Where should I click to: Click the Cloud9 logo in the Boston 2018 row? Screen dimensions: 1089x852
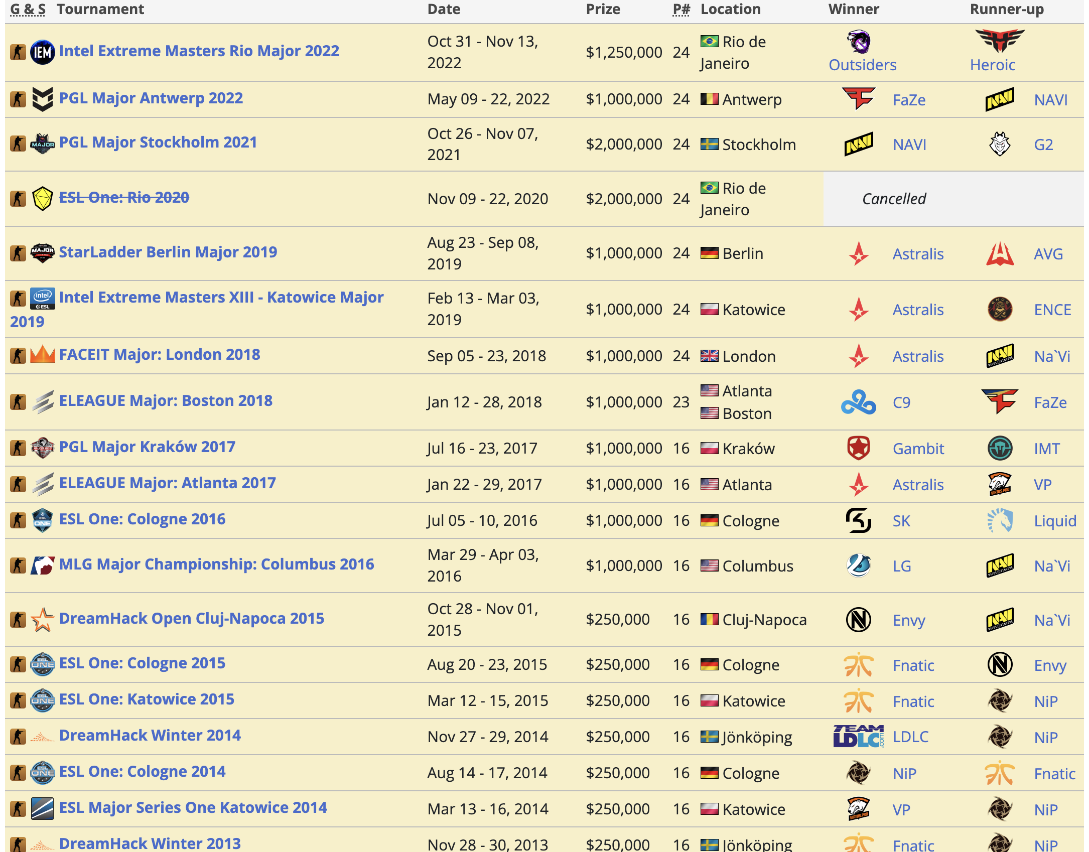point(859,402)
